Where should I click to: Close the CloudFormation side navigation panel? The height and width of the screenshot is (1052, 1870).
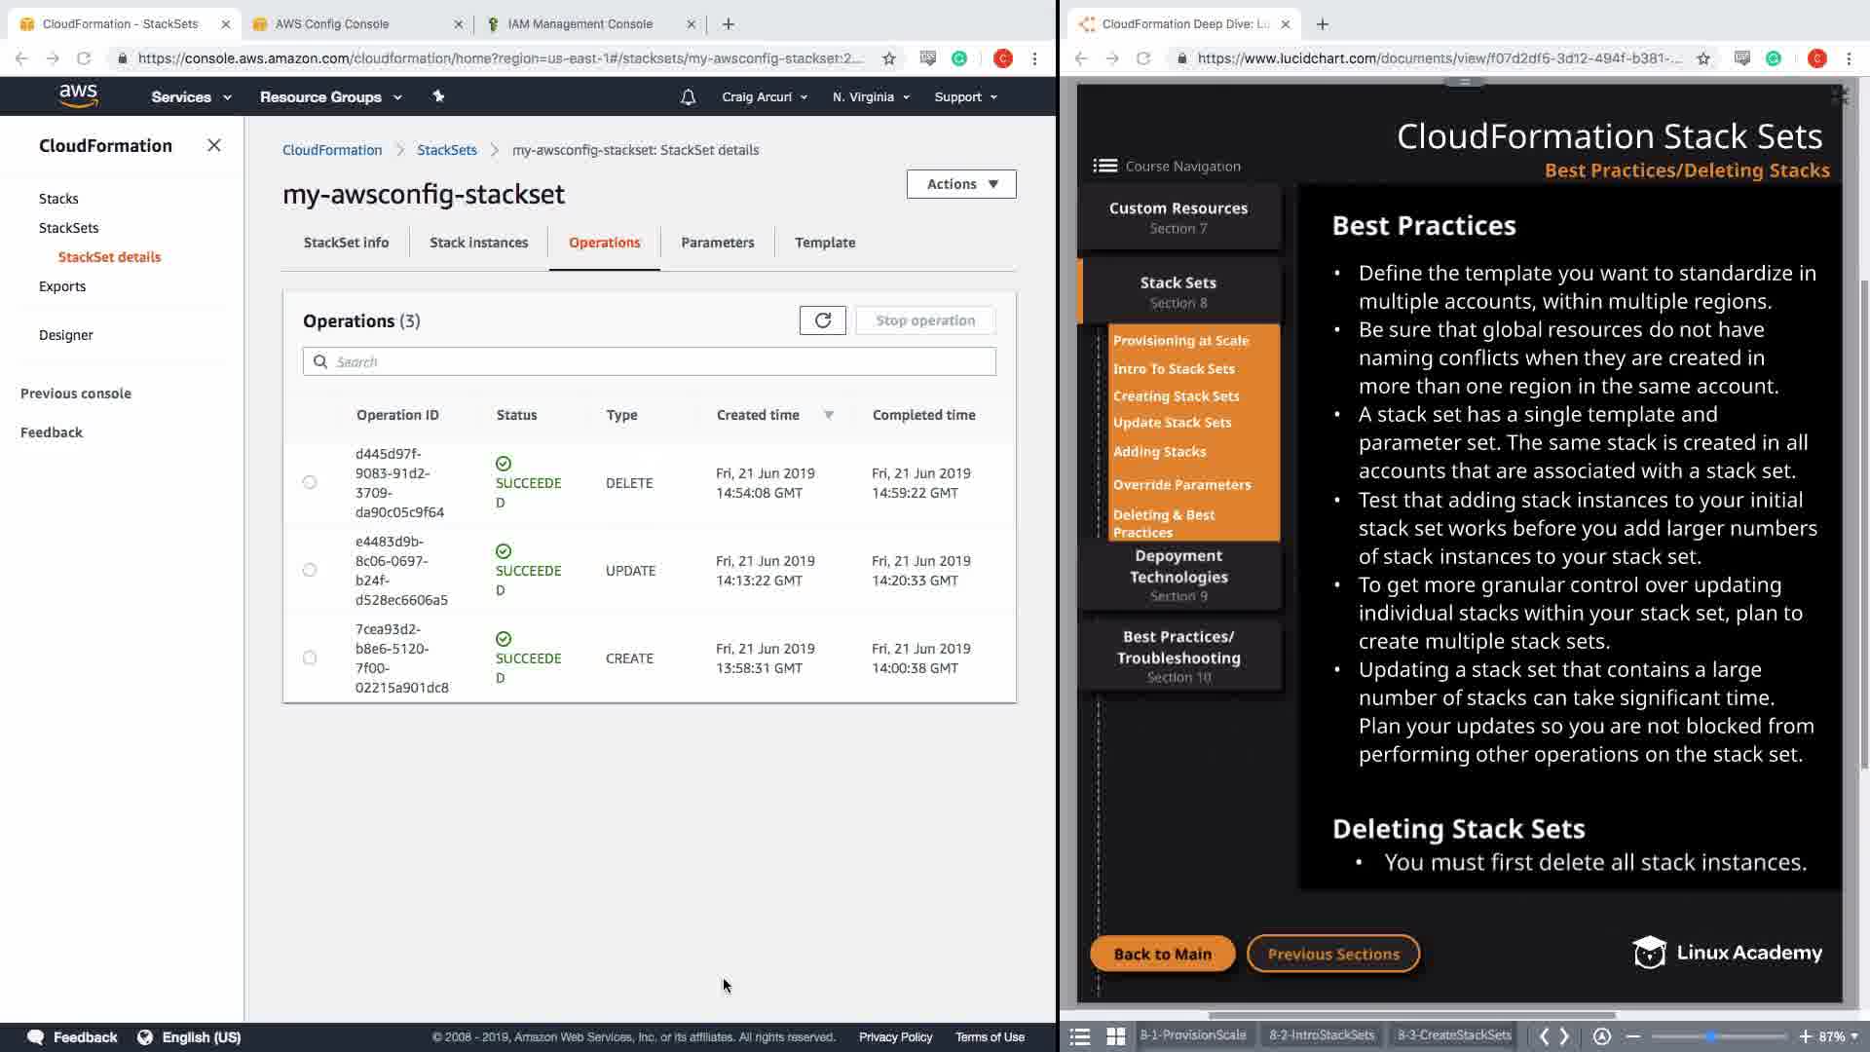tap(214, 145)
